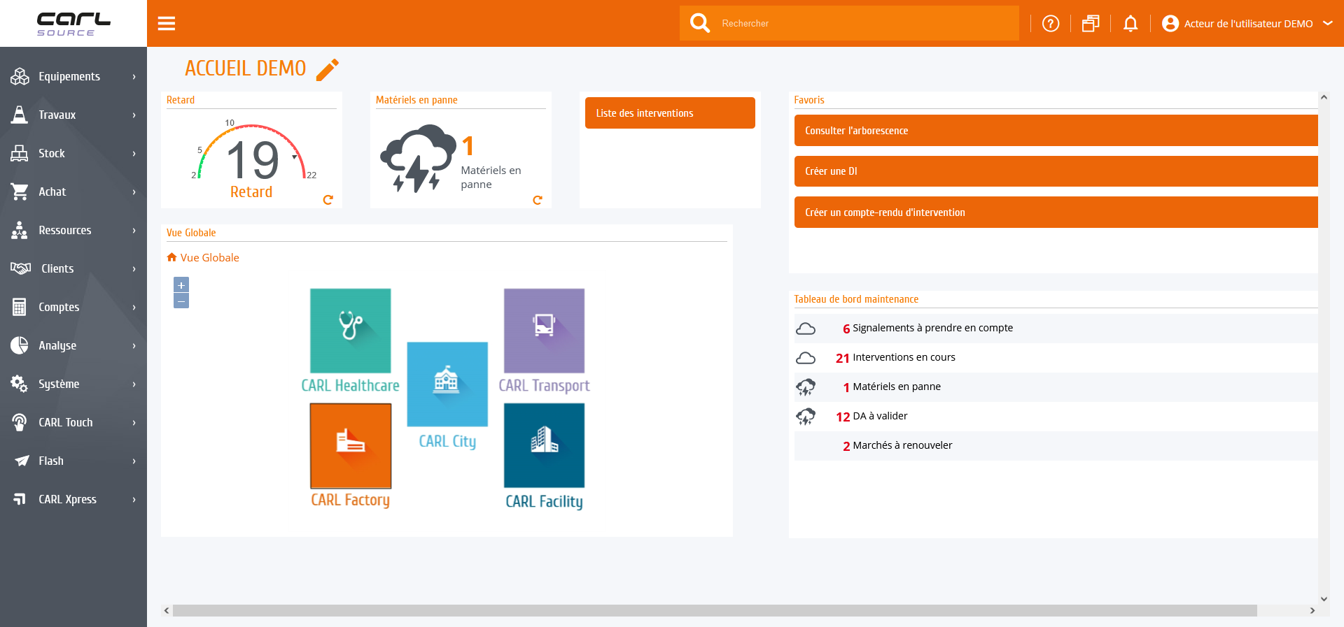Click the scroll right arrow at bottom
This screenshot has width=1344, height=627.
click(1312, 610)
